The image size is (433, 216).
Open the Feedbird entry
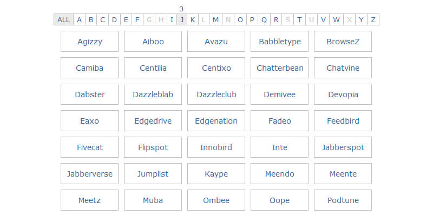pyautogui.click(x=343, y=121)
